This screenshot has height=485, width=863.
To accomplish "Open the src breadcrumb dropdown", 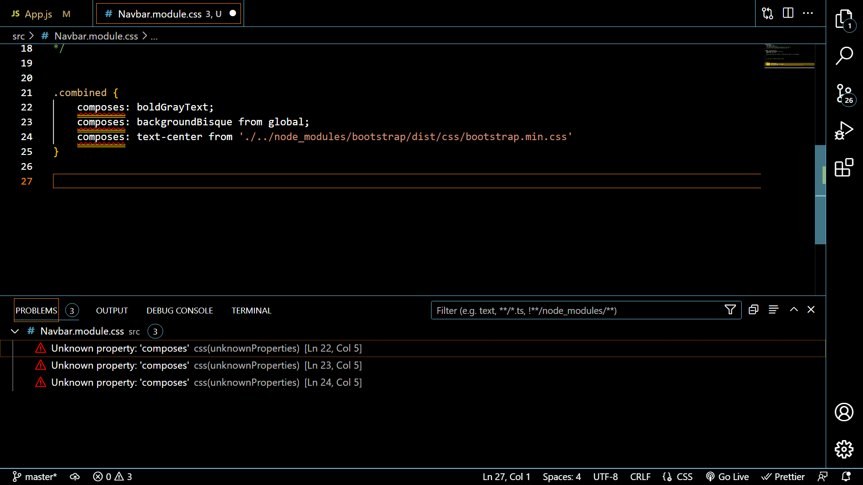I will click(x=18, y=36).
